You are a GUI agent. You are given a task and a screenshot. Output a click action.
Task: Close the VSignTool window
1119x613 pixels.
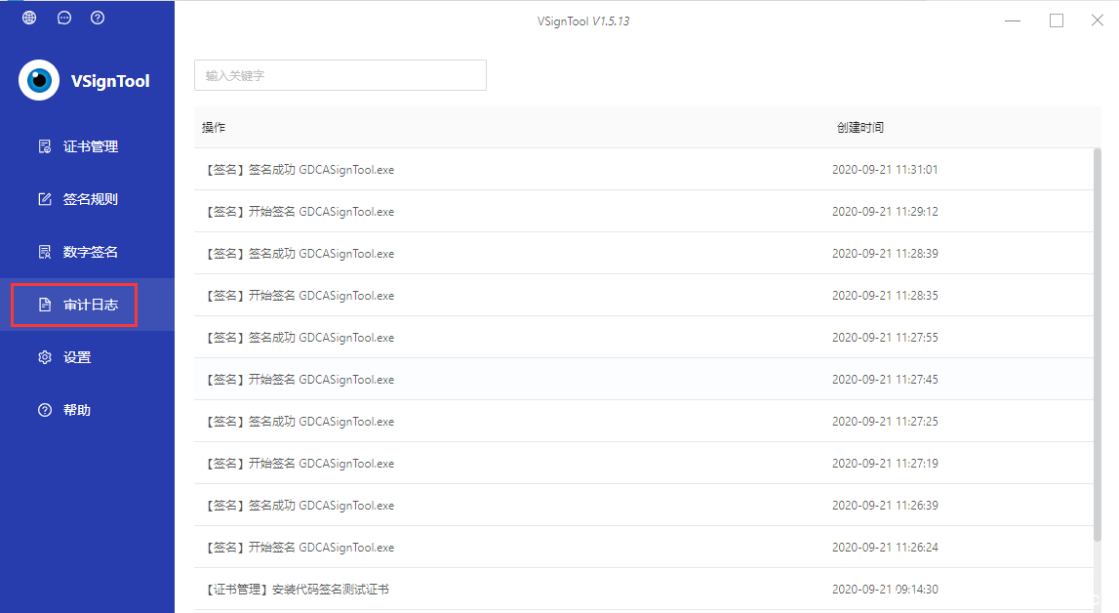pos(1098,20)
